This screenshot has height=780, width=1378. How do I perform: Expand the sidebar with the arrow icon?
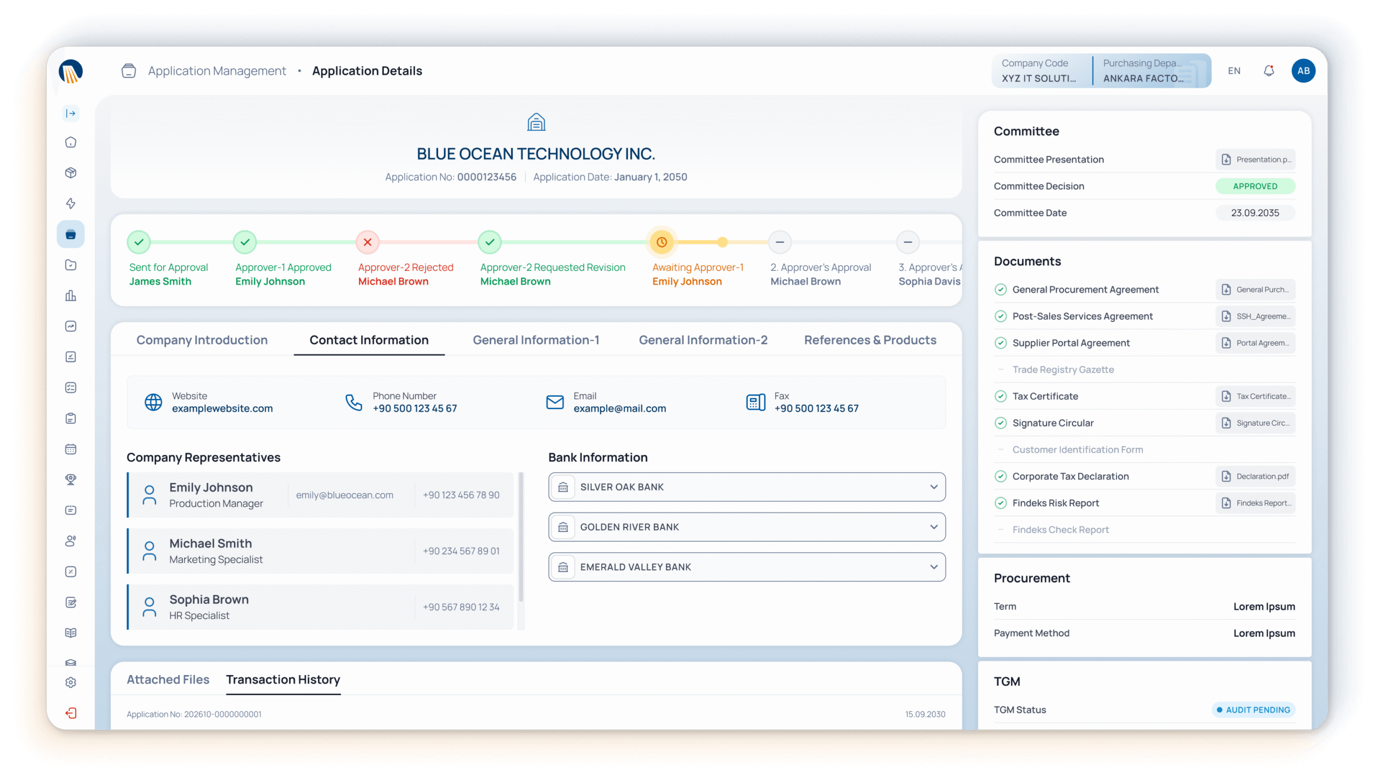(x=71, y=113)
